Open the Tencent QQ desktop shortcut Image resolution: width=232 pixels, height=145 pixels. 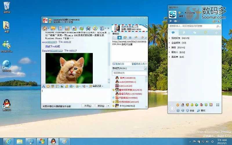[x=7, y=105]
